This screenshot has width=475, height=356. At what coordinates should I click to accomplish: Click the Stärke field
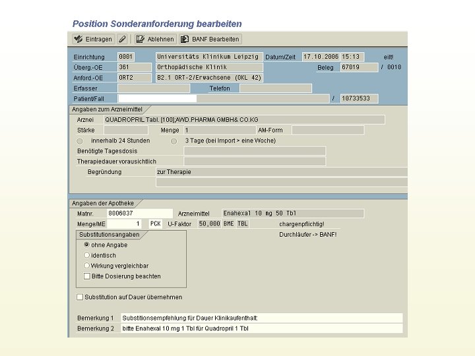[x=126, y=130]
